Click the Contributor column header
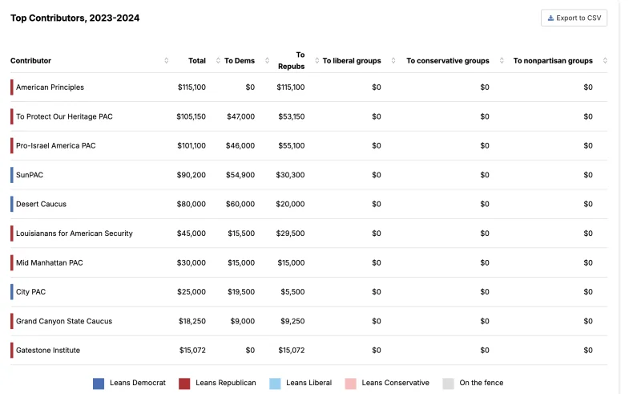The image size is (641, 394). click(x=30, y=61)
